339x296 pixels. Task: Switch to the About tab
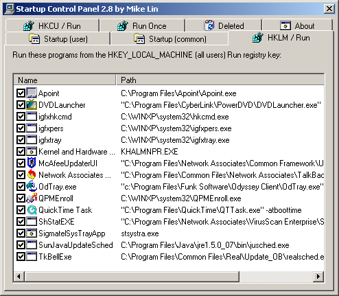click(297, 25)
